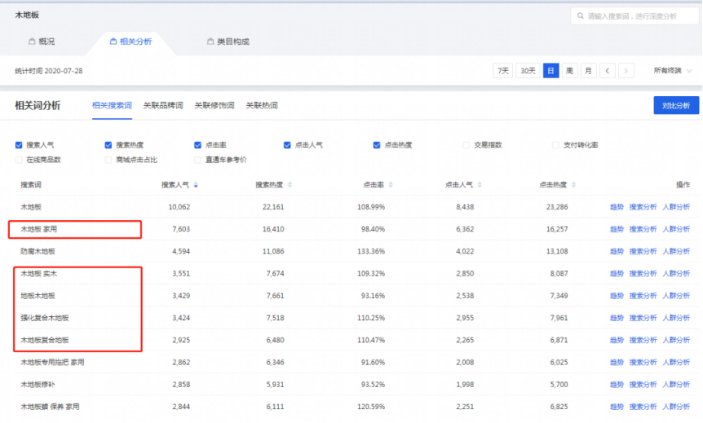703x423 pixels.
Task: Go to previous date with left chevron
Action: click(608, 71)
